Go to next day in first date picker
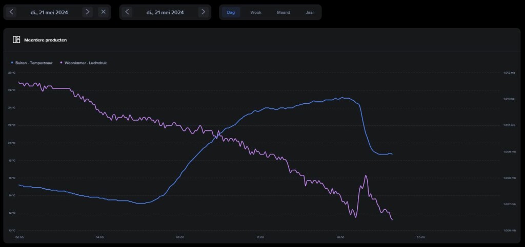 coord(88,12)
